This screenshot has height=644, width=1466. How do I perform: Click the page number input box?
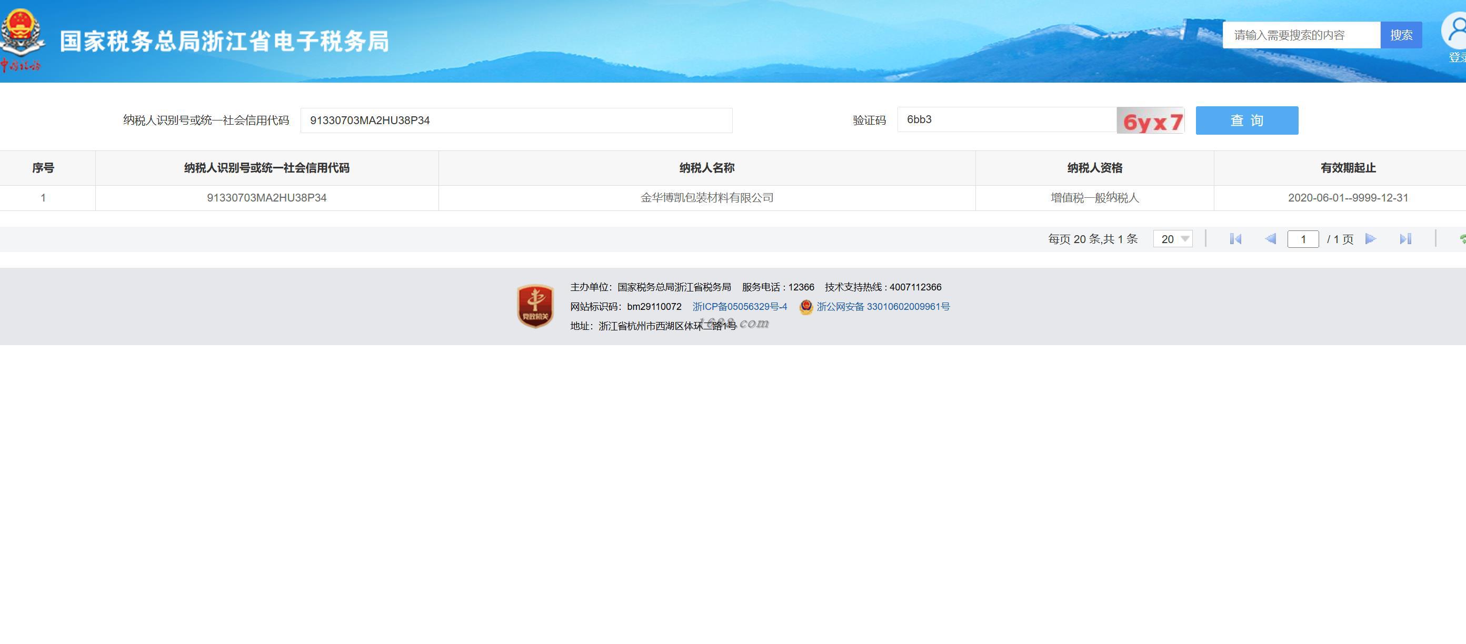1303,239
